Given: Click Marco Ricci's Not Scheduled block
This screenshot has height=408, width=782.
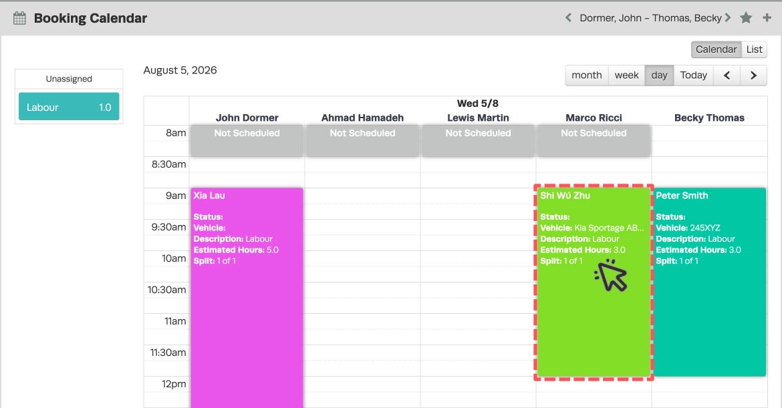Looking at the screenshot, I should point(594,141).
